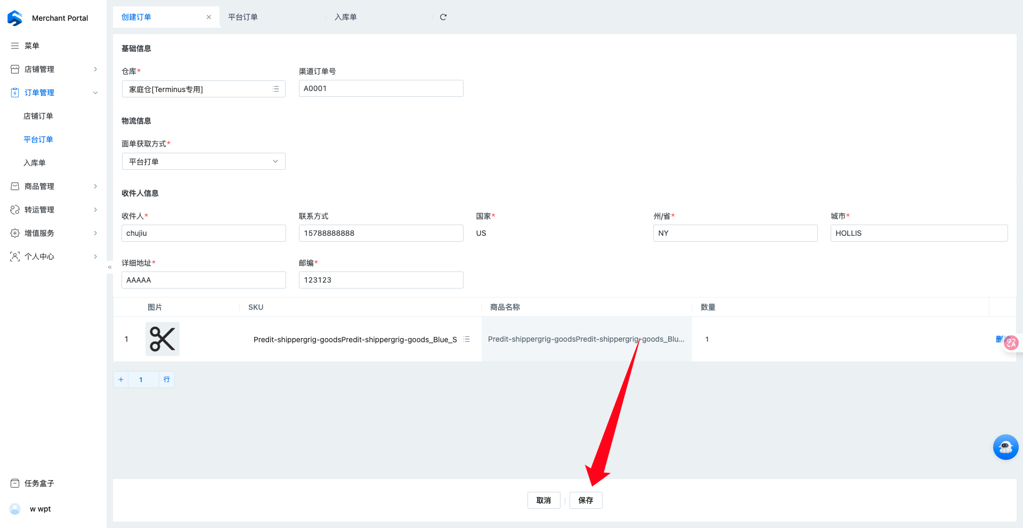Click the 渠道订单号 input field

[380, 88]
